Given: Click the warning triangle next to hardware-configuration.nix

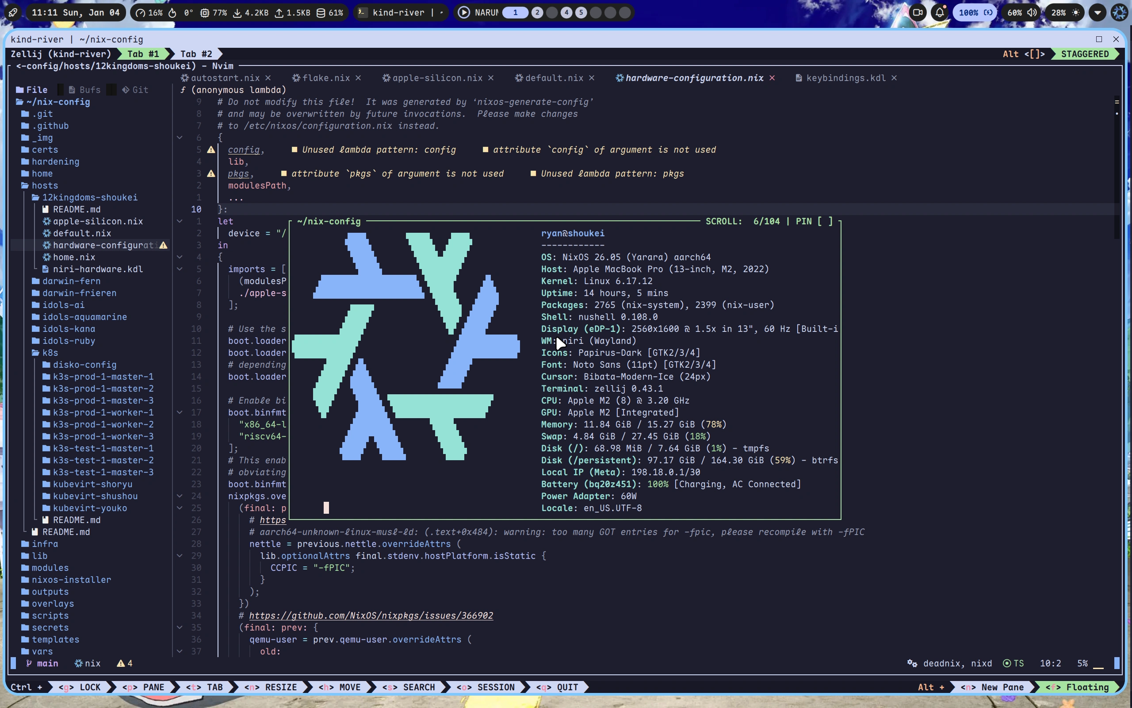Looking at the screenshot, I should tap(163, 245).
